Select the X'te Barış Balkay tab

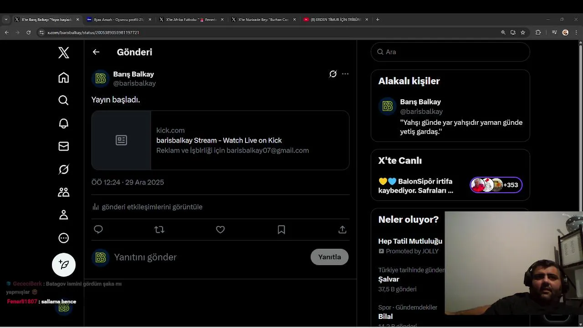[46, 20]
